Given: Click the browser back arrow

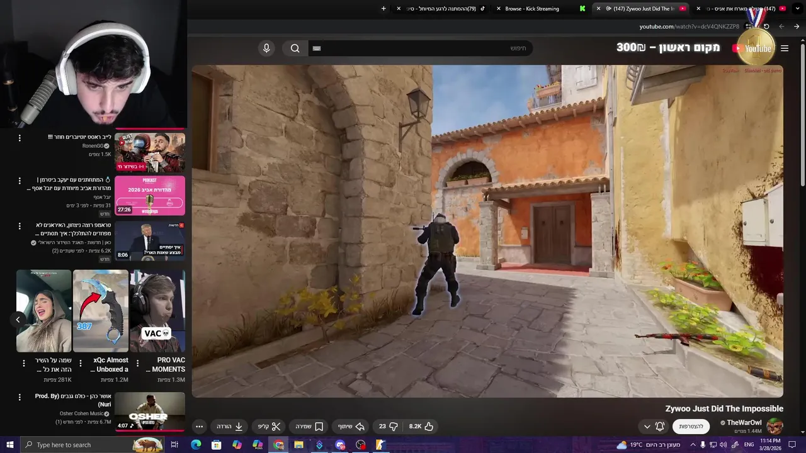Looking at the screenshot, I should coord(797,26).
